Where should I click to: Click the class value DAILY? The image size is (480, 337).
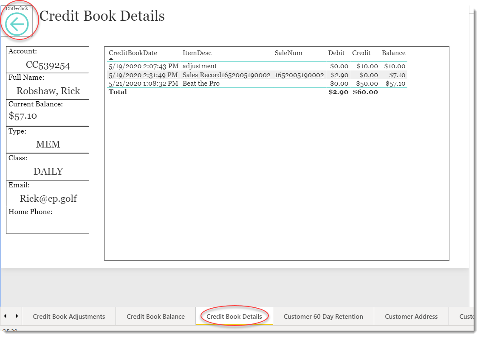(48, 171)
